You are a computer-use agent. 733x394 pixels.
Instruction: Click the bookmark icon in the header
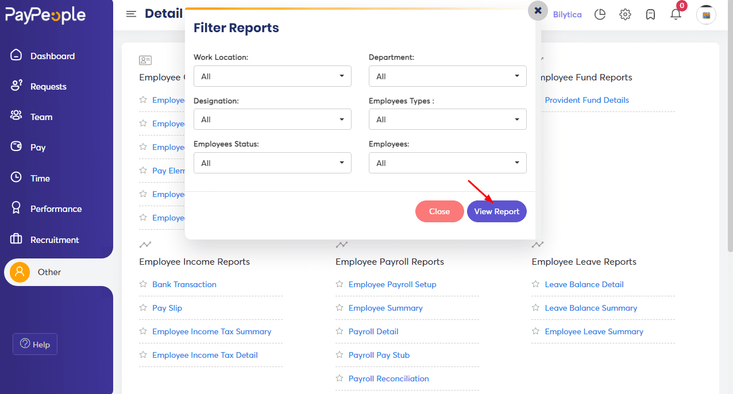(x=650, y=14)
